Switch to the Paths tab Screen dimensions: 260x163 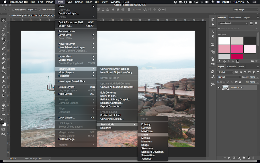pyautogui.click(x=241, y=66)
